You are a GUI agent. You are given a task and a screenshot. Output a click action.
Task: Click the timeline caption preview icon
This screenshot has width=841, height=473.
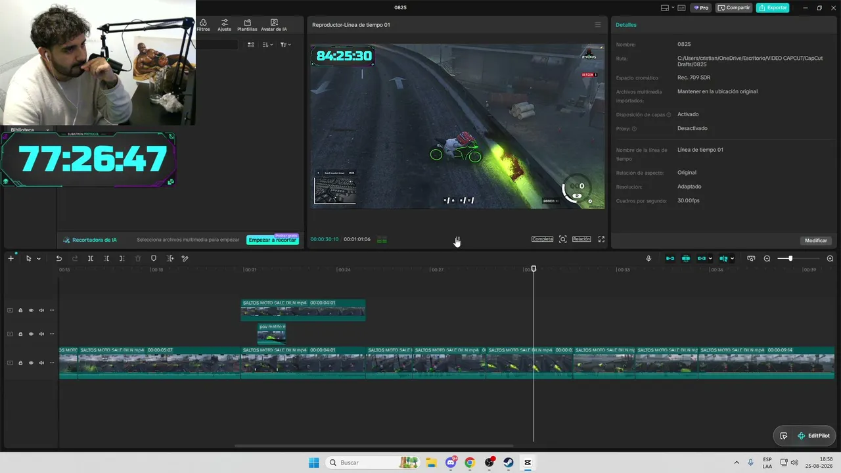tap(751, 258)
